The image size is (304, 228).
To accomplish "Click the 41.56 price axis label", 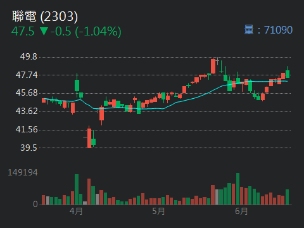I will click(x=27, y=129).
